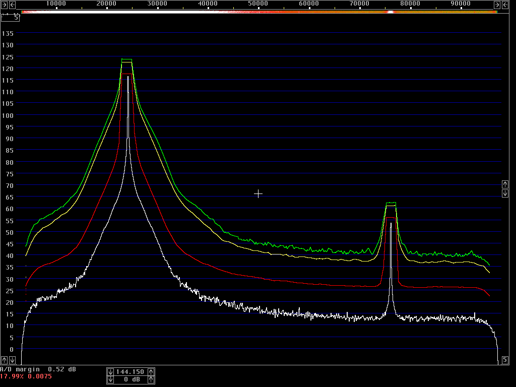Click the 125 dB scale label
The width and height of the screenshot is (516, 387).
coord(8,57)
